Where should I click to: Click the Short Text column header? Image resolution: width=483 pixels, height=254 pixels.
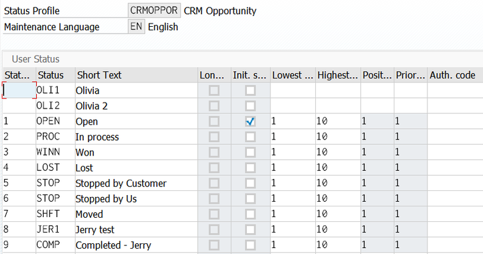tap(136, 75)
